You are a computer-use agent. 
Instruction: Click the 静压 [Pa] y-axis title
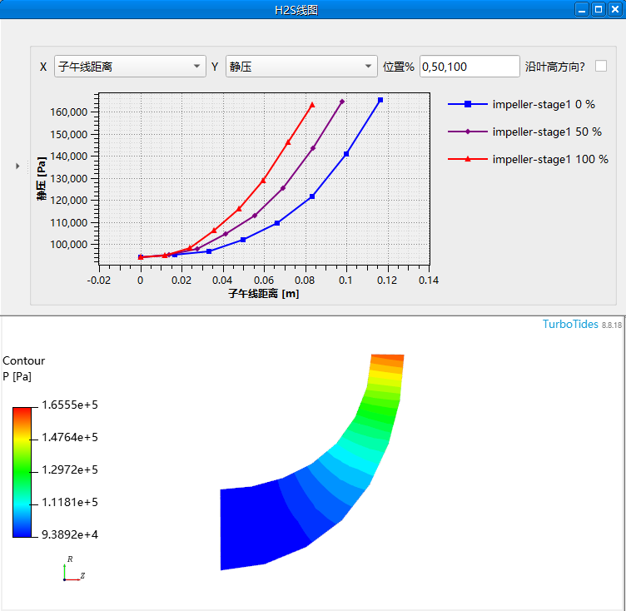click(41, 178)
